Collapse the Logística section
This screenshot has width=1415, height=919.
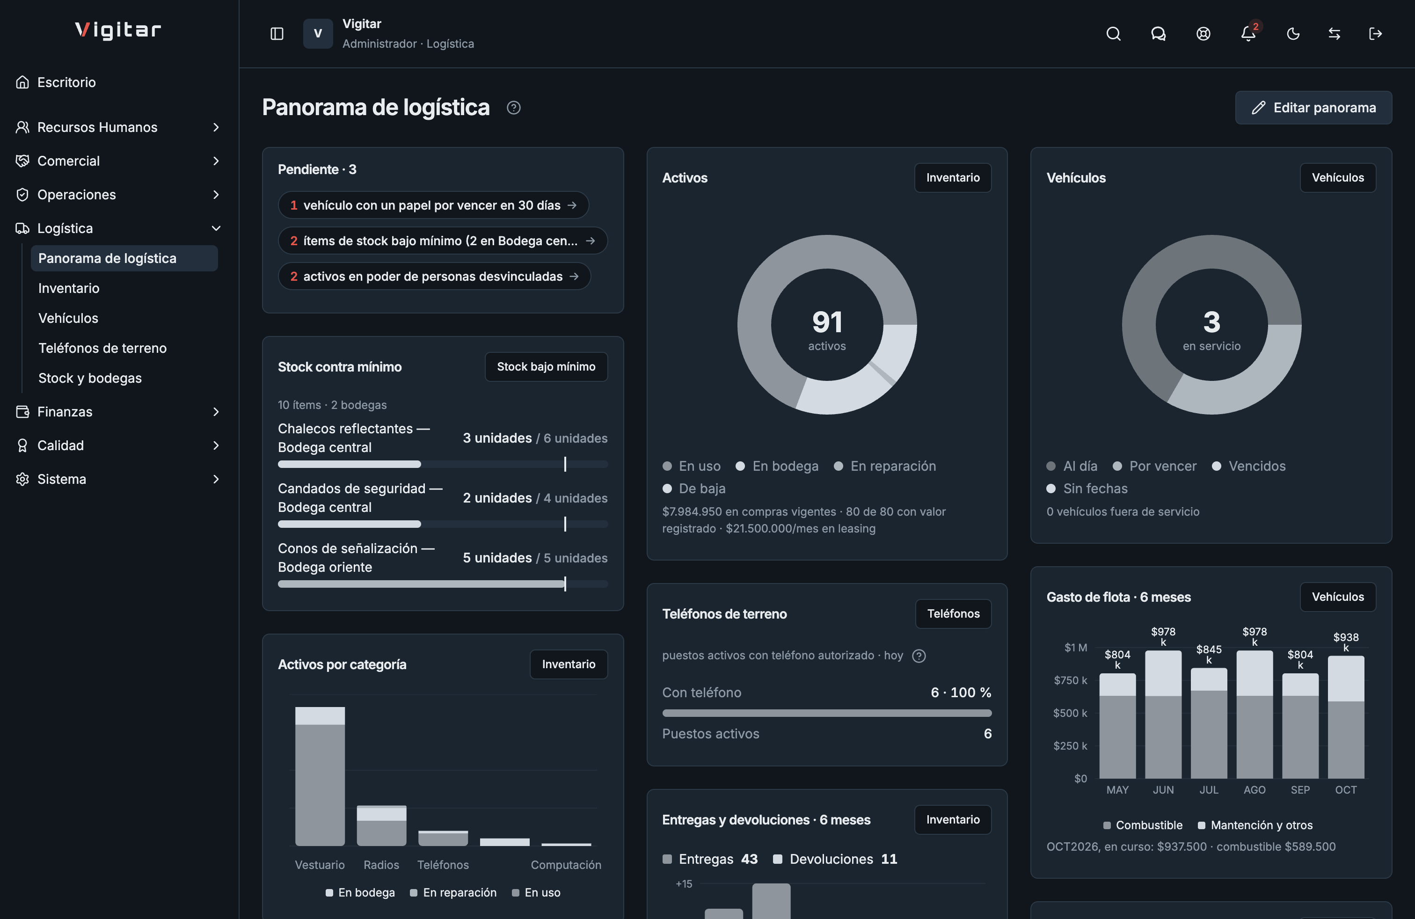(x=119, y=228)
